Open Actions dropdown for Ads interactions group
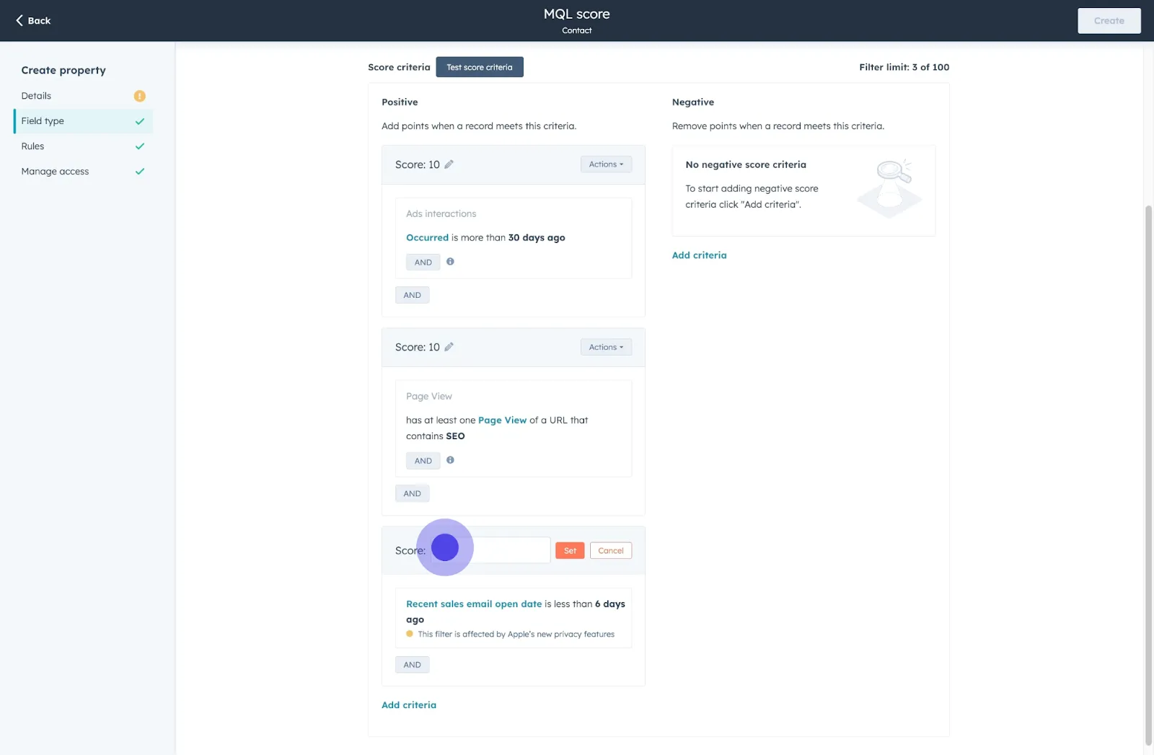 coord(606,164)
